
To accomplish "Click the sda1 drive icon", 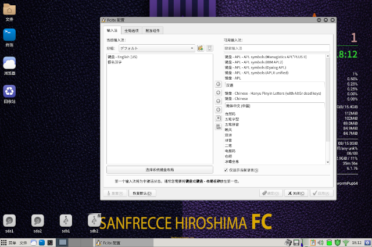I will coord(9,221).
